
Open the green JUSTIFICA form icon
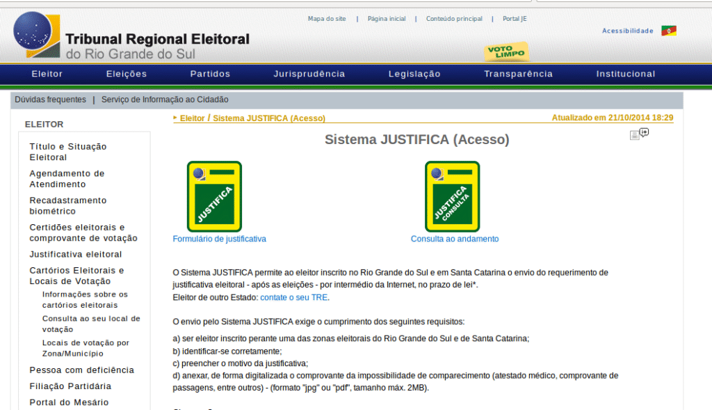pos(214,196)
